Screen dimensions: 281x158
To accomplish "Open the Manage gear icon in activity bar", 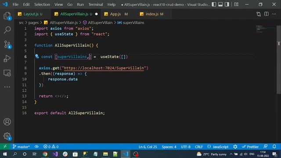I will pos(7,136).
